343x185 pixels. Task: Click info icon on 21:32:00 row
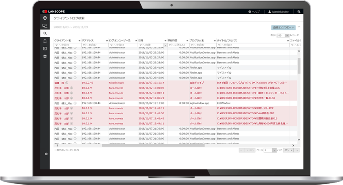tap(75, 129)
